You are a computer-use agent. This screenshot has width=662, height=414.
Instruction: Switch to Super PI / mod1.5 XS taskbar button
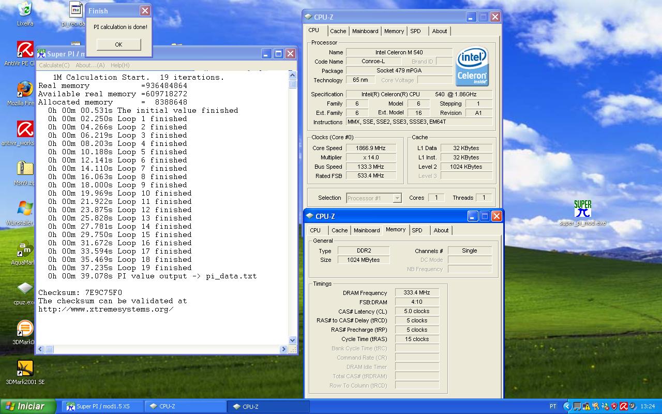102,407
